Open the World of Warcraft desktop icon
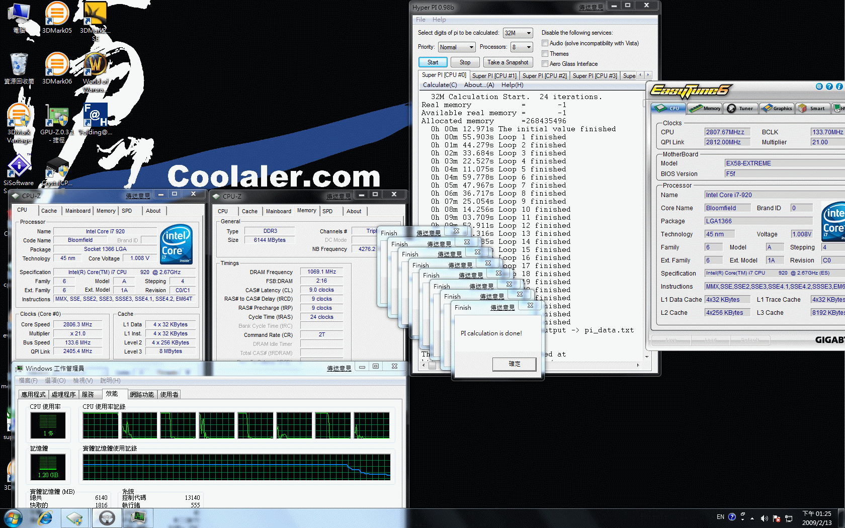 click(96, 72)
